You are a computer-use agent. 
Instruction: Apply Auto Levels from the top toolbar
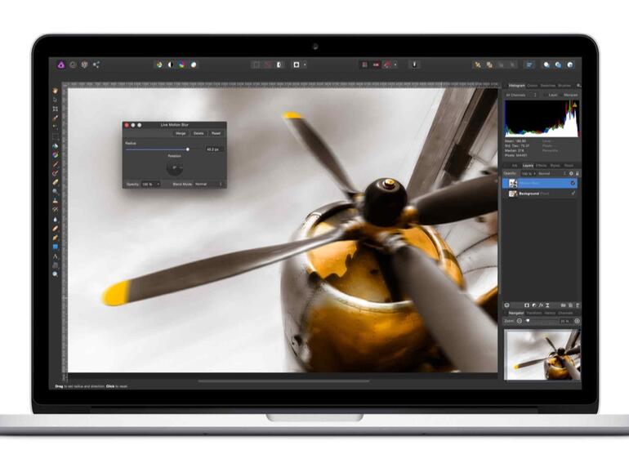point(159,65)
